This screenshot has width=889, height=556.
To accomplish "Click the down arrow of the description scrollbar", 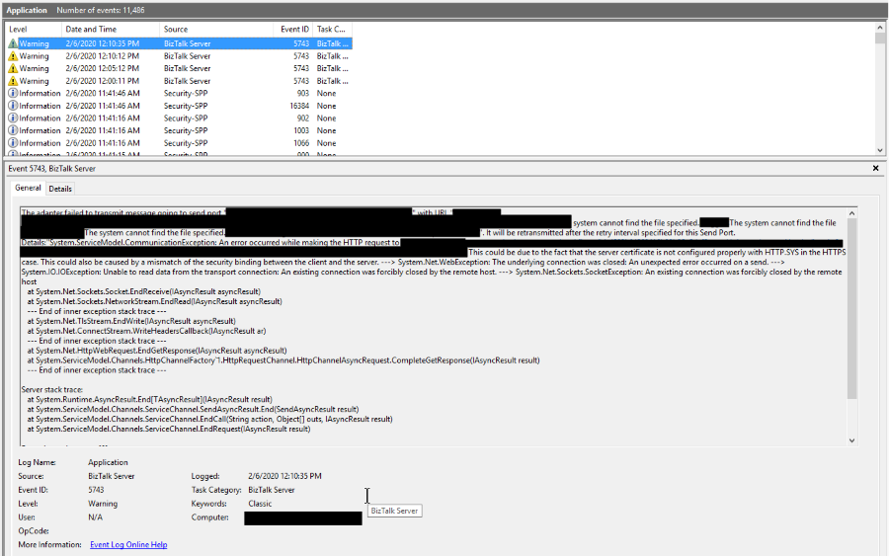I will [852, 439].
